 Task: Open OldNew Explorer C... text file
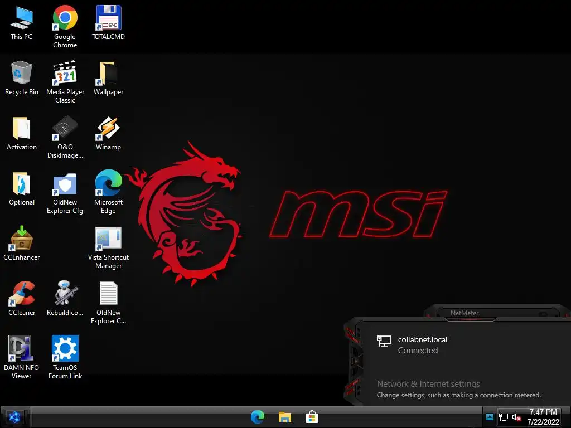click(108, 303)
